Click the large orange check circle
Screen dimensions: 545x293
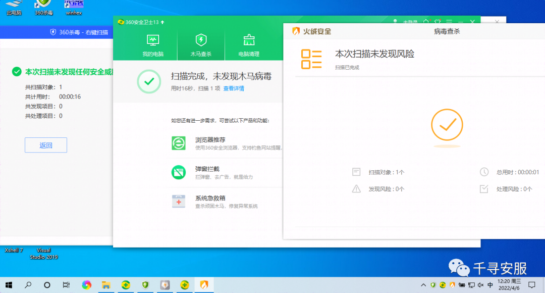pos(447,125)
